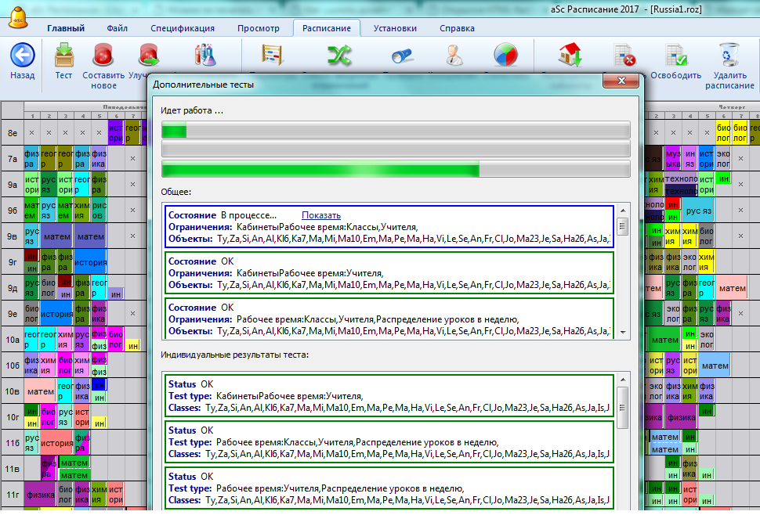Image resolution: width=760 pixels, height=515 pixels.
Task: Click the blue flashlight toolbar icon
Action: click(x=402, y=56)
